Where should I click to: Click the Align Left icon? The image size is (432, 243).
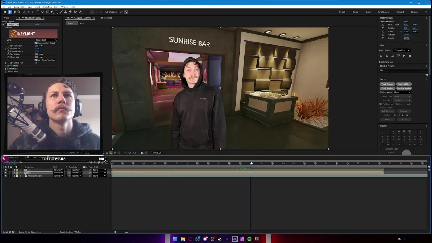point(381,56)
